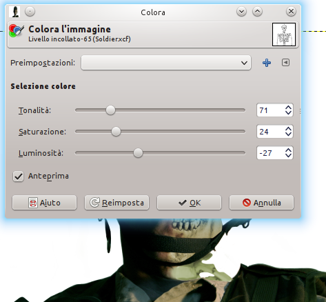Image resolution: width=326 pixels, height=302 pixels.
Task: Click the shade-down arrow title bar button
Action: [241, 11]
